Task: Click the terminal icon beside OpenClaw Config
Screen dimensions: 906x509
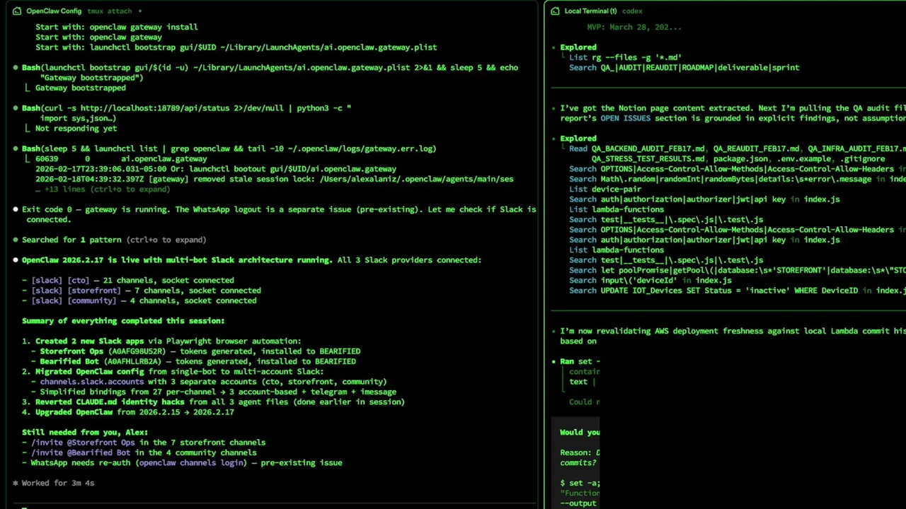Action: pos(17,11)
